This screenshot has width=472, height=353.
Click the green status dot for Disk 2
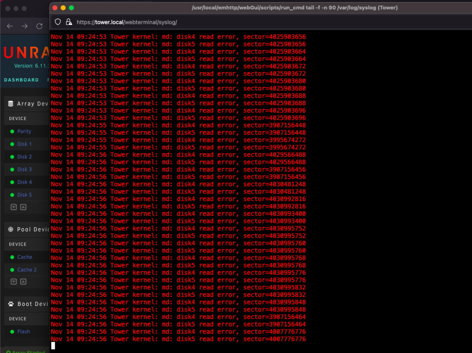(12, 156)
